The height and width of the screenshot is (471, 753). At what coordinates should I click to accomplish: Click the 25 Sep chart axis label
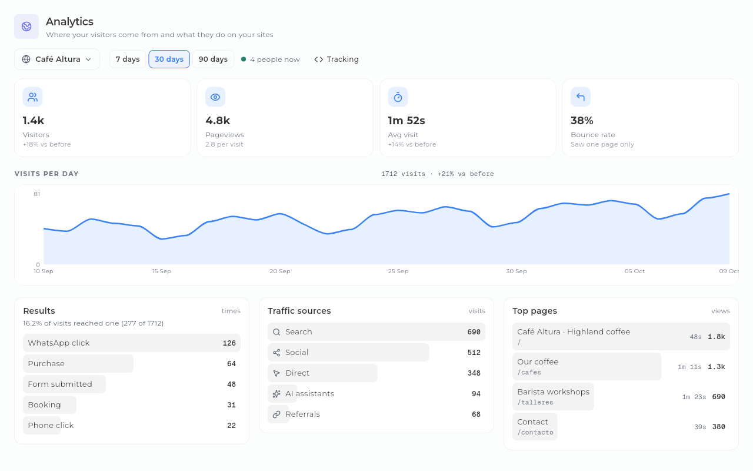(398, 271)
